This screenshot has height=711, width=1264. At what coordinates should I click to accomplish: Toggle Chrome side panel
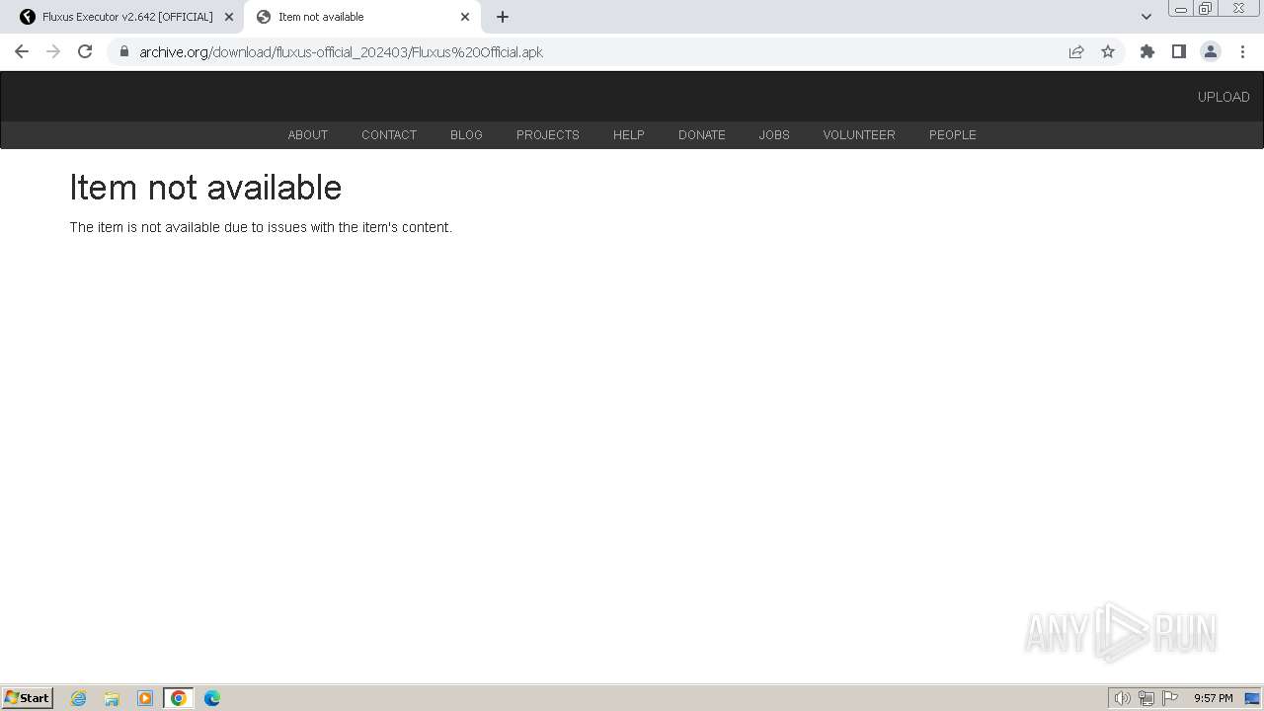tap(1179, 51)
